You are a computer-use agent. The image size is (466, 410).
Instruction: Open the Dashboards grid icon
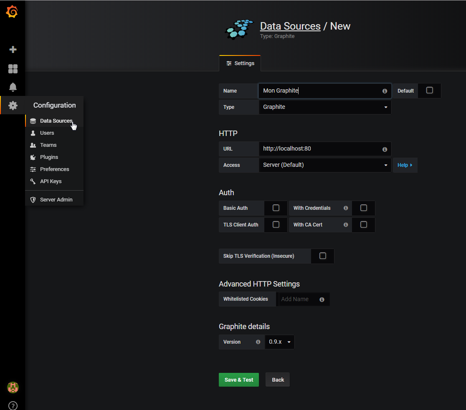(x=13, y=69)
